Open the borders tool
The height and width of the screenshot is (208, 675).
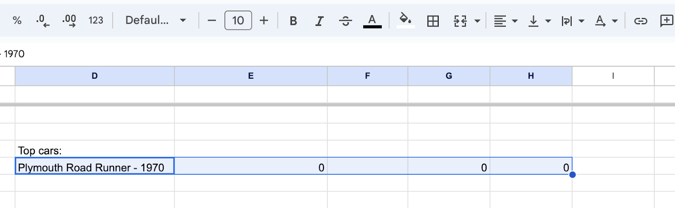433,21
